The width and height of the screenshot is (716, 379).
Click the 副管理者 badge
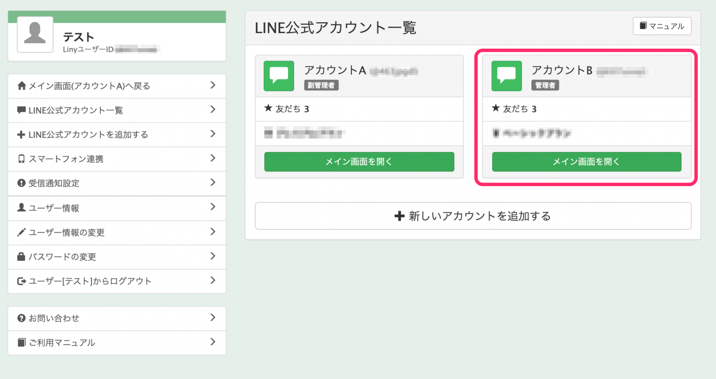tap(321, 85)
